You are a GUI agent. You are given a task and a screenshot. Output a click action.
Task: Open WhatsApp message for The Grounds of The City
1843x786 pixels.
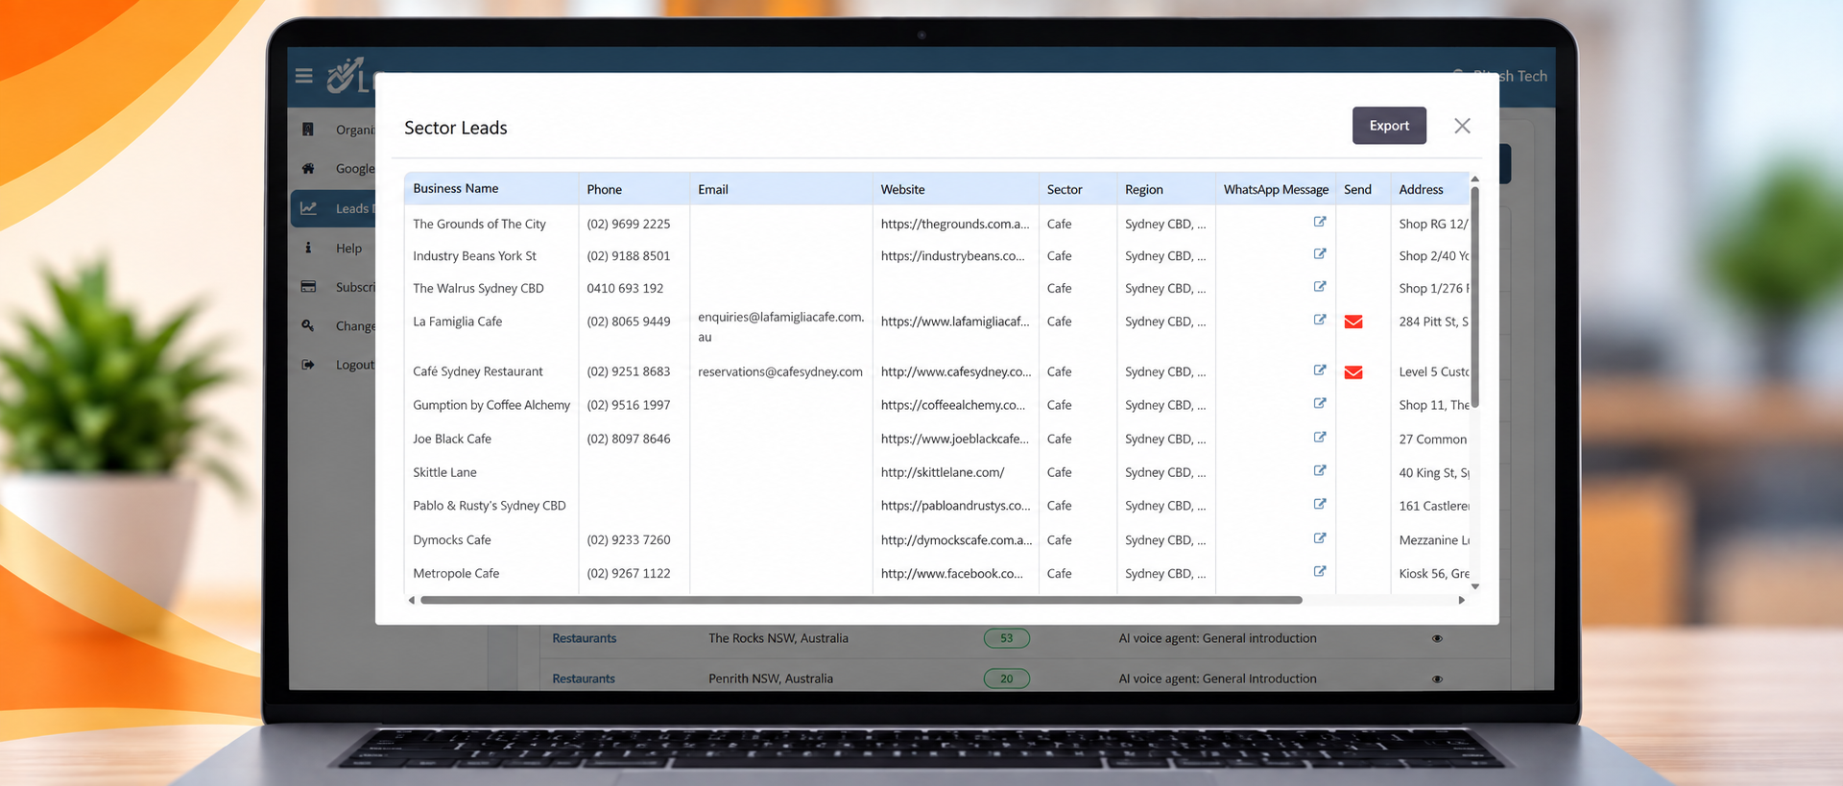point(1320,222)
